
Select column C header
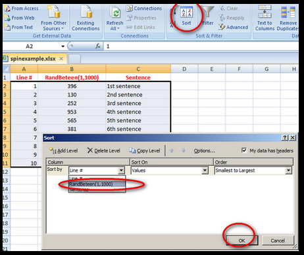coord(138,69)
